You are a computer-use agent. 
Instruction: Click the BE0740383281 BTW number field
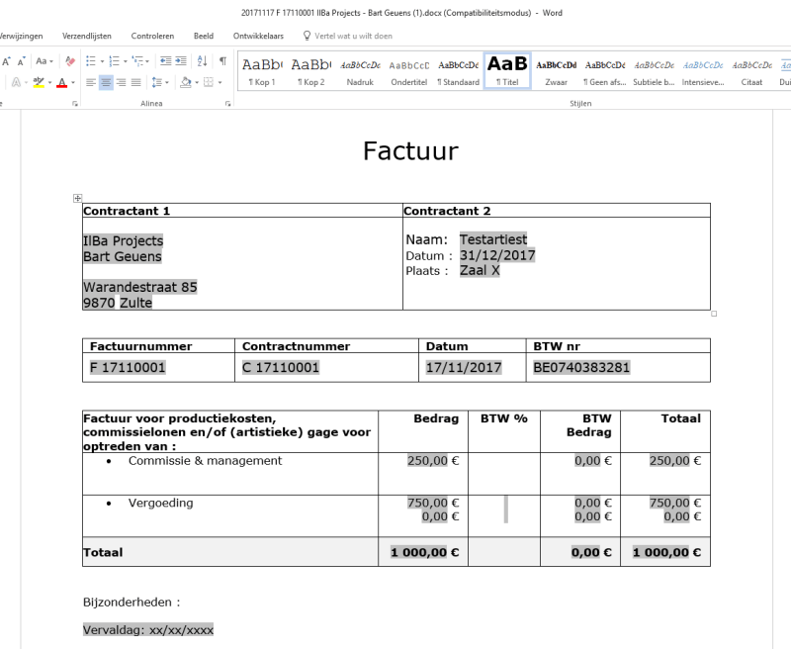[581, 367]
